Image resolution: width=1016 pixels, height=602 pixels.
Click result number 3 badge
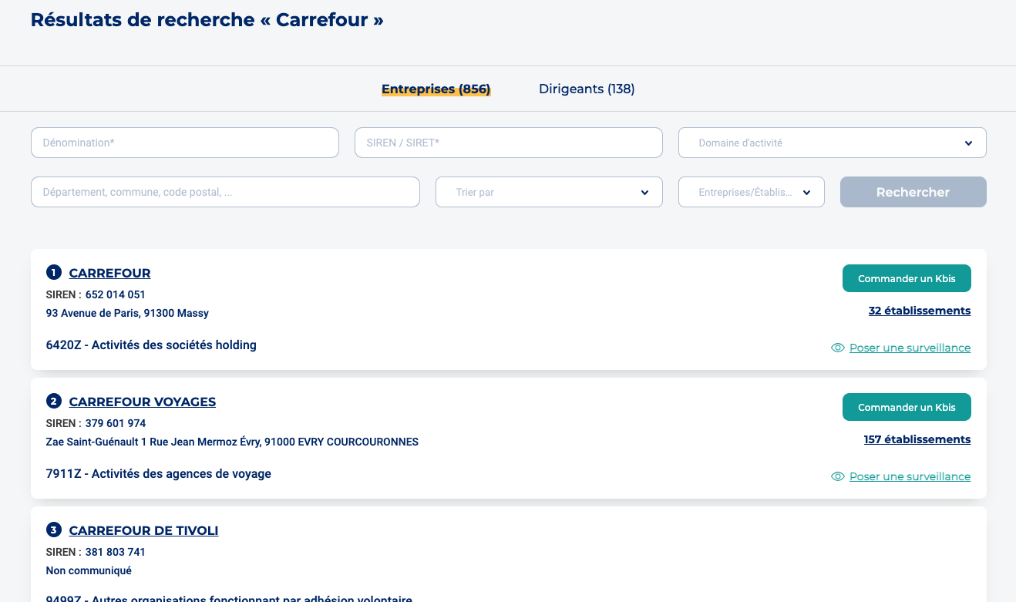pos(53,530)
